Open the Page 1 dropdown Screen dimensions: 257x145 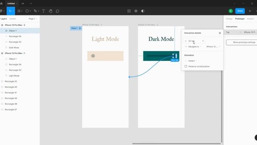[x=33, y=19]
